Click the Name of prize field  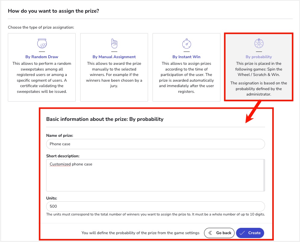pos(156,144)
